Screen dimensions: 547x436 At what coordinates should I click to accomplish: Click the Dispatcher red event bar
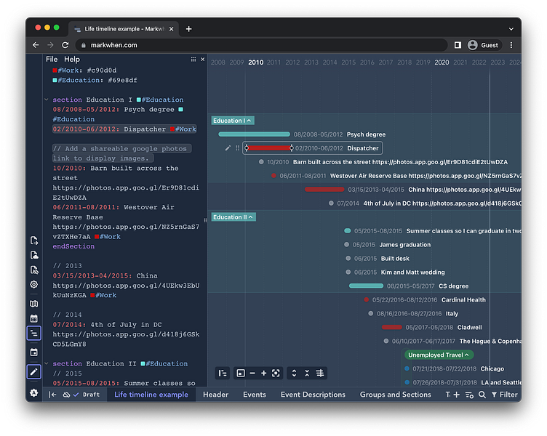pos(269,148)
